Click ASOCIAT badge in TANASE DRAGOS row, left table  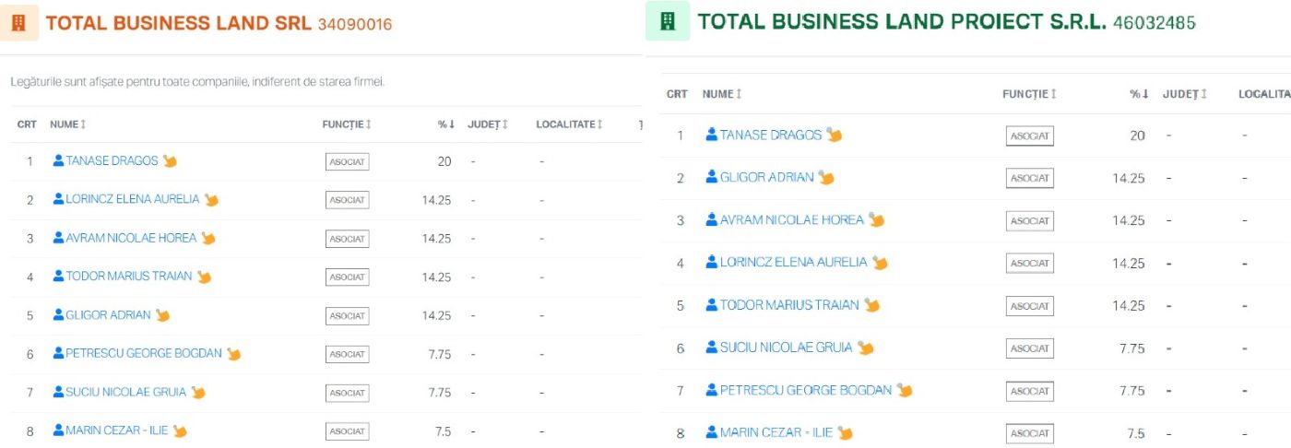coord(348,161)
